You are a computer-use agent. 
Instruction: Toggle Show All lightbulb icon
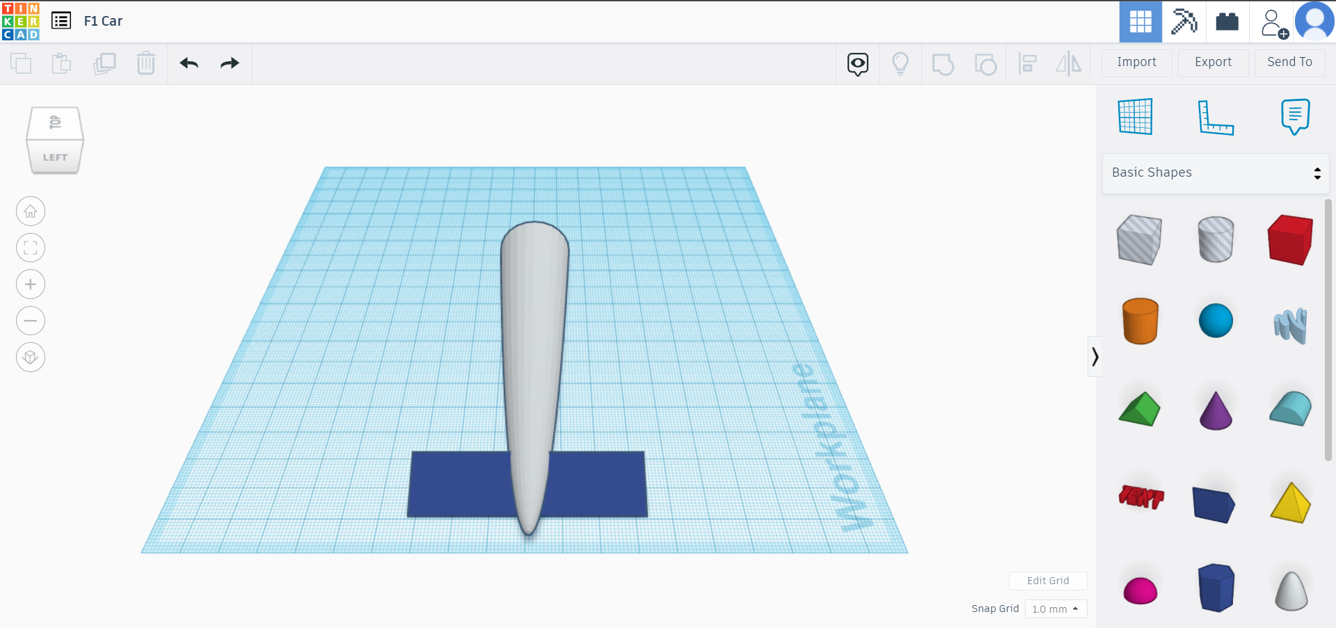pos(900,64)
